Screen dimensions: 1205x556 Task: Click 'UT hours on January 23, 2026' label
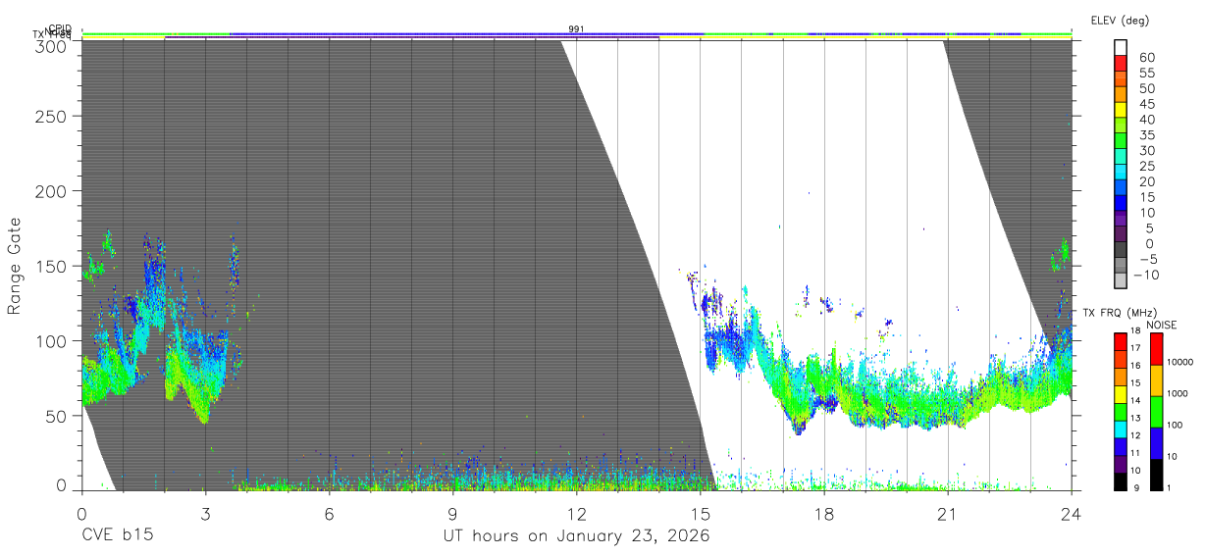coord(575,536)
